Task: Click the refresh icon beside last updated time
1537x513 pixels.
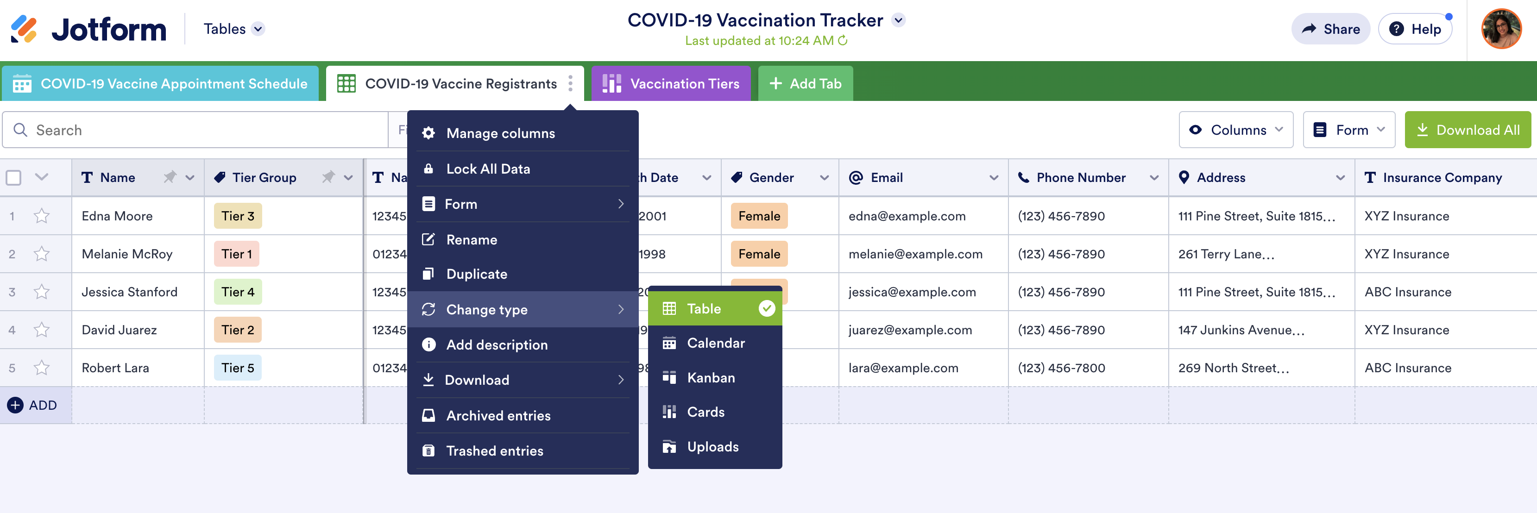Action: (843, 41)
